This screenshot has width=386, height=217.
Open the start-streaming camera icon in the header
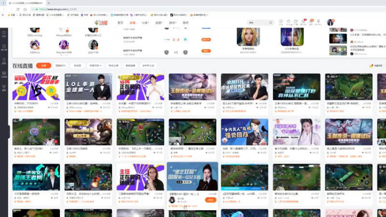pyautogui.click(x=296, y=22)
